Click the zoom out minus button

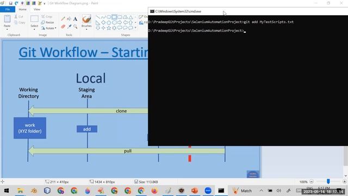tap(312, 181)
